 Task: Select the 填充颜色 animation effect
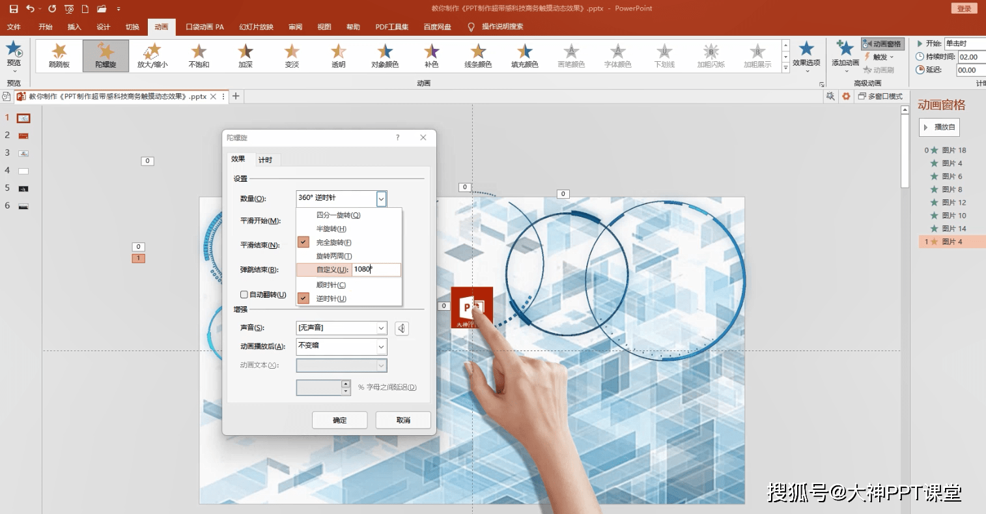click(525, 55)
